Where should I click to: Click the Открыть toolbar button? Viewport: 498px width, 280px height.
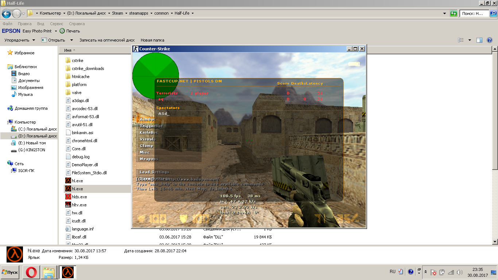click(53, 40)
